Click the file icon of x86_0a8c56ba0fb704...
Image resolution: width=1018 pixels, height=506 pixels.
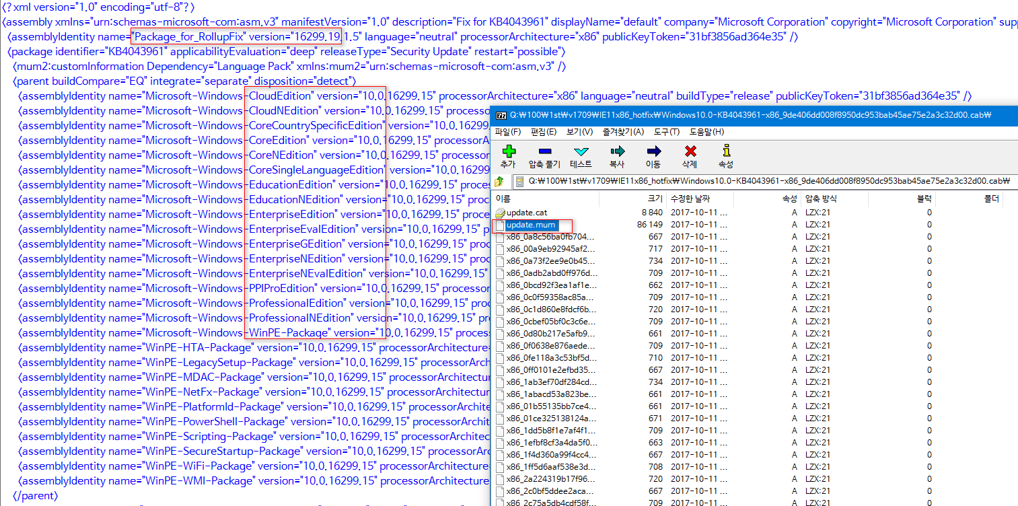[500, 237]
